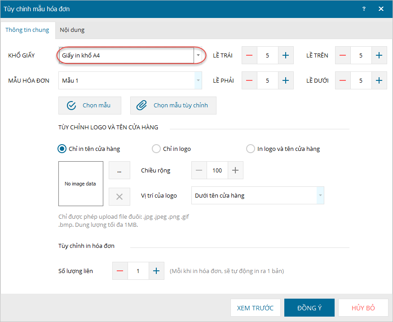Click the help question mark icon

(364, 9)
